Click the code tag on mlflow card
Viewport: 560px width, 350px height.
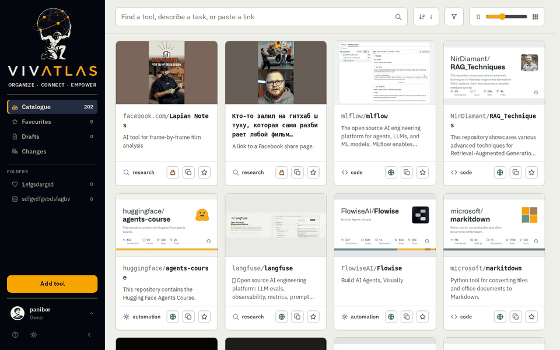(352, 172)
